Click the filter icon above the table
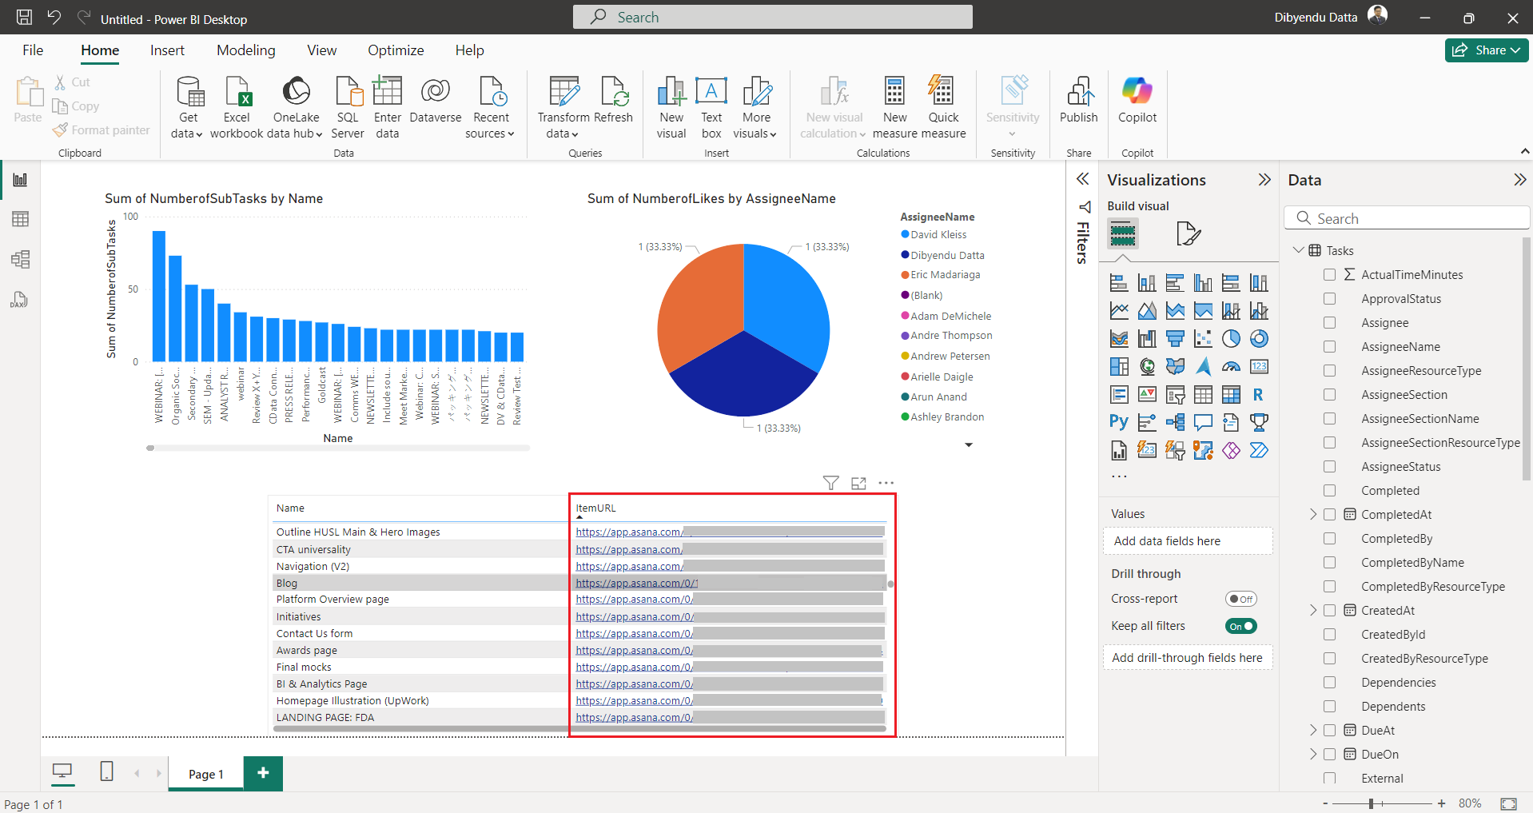Screen dimensions: 1533x813 point(830,483)
